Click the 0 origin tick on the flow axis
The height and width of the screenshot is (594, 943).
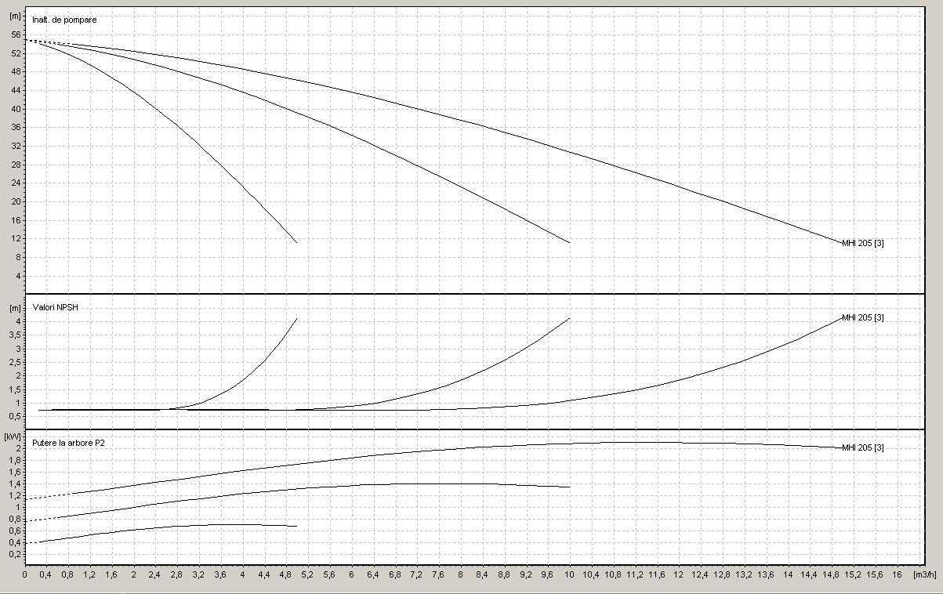24,575
